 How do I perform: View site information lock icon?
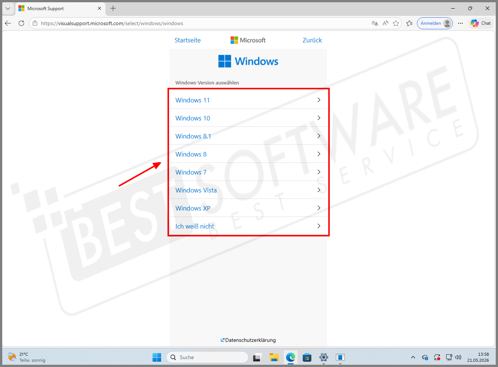(x=35, y=23)
